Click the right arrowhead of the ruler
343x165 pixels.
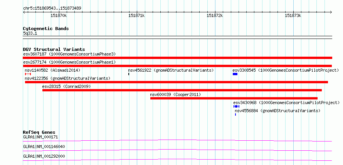coord(331,12)
